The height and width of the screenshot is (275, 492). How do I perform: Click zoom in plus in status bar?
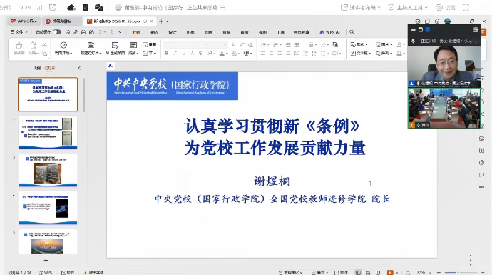(483, 272)
